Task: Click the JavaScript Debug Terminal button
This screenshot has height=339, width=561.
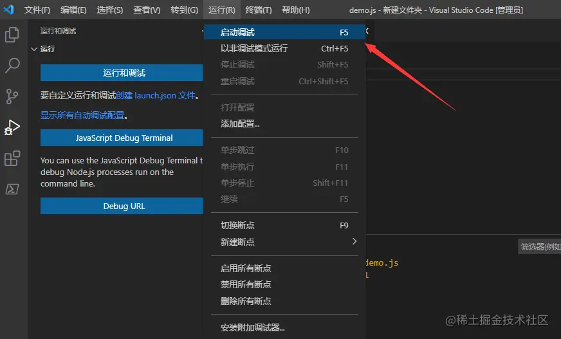Action: [x=122, y=138]
